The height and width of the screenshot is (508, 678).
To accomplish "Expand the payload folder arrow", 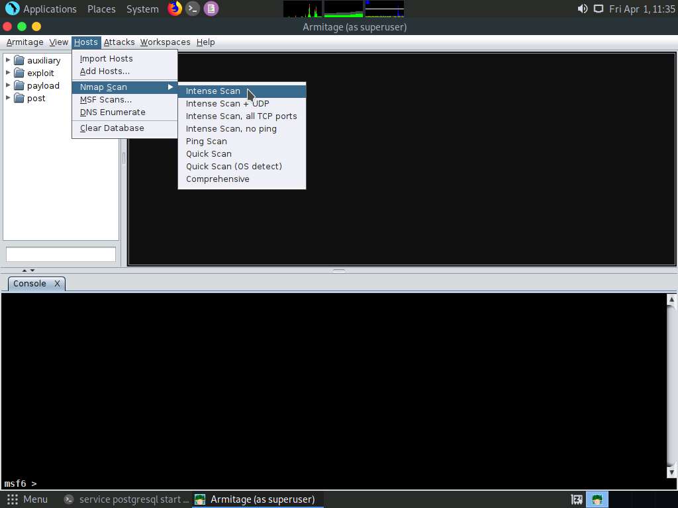I will click(x=8, y=85).
